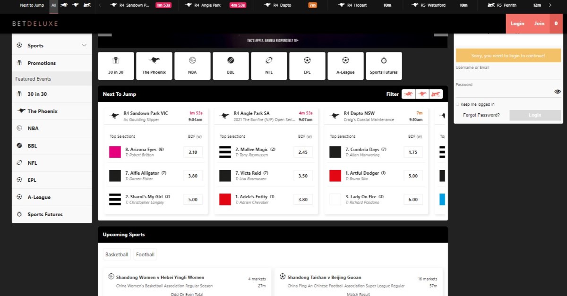Click the red rug swatch beside Adele's Entity

[225, 199]
